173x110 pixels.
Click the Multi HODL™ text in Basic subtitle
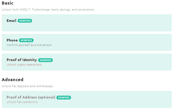(21, 10)
